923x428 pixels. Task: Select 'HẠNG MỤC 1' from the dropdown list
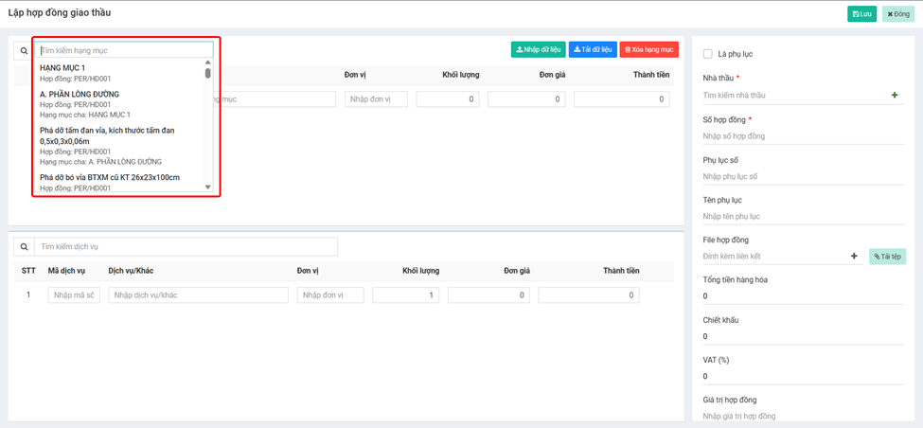[x=62, y=68]
